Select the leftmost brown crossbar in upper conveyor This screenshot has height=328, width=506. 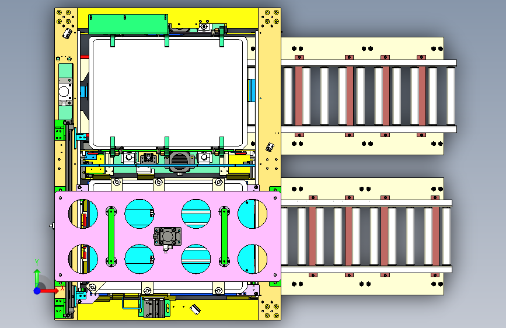(x=299, y=96)
